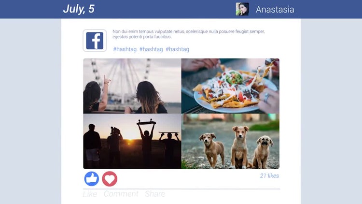
Task: View the 21 likes count
Action: coord(269,176)
